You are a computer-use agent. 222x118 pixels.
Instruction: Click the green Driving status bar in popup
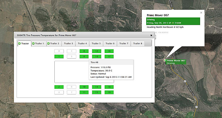173,21
